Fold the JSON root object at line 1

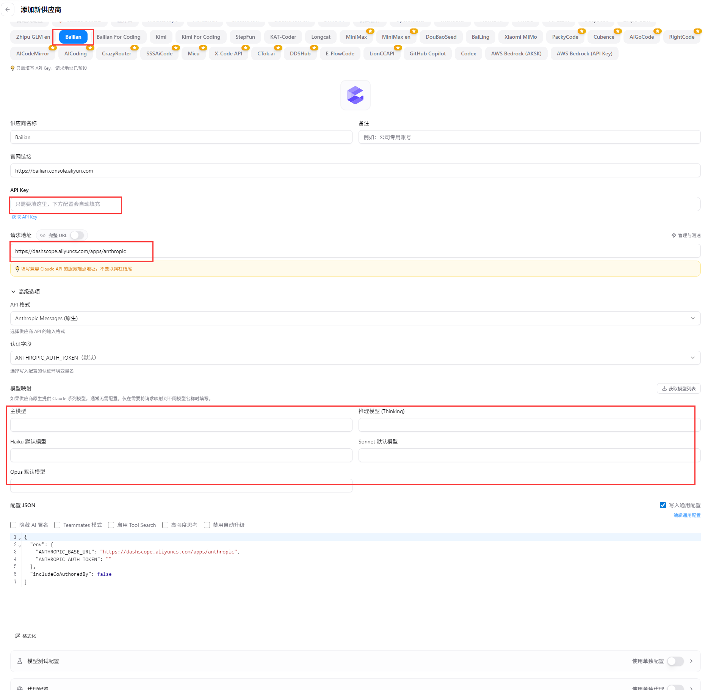tap(20, 538)
